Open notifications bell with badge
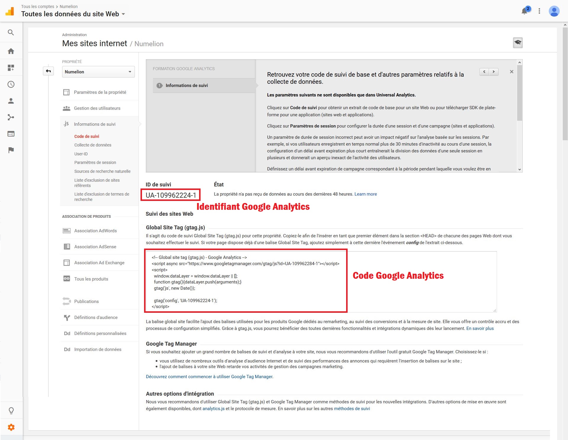The height and width of the screenshot is (440, 568). coord(525,11)
